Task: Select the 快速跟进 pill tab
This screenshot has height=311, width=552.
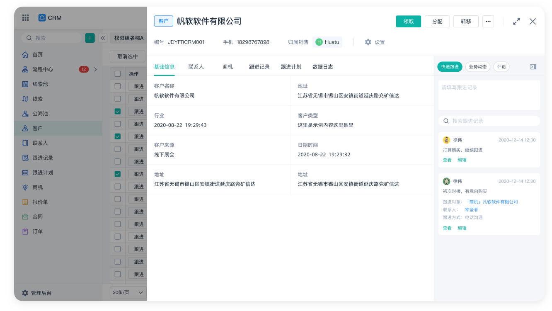Action: 450,67
